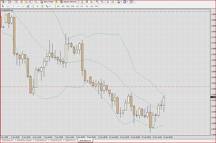
Task: Click the current price tag on price scale
Action: coord(213,97)
